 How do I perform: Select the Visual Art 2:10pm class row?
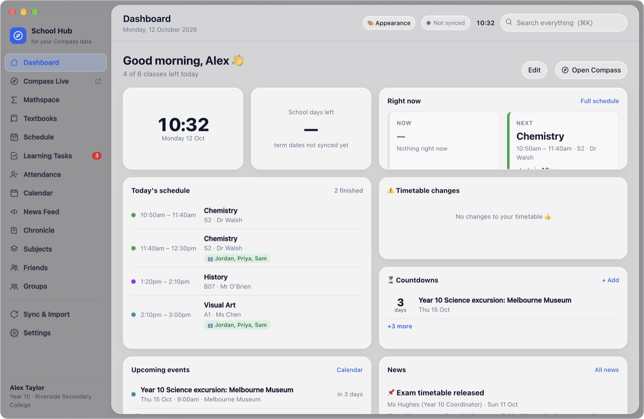(x=247, y=315)
